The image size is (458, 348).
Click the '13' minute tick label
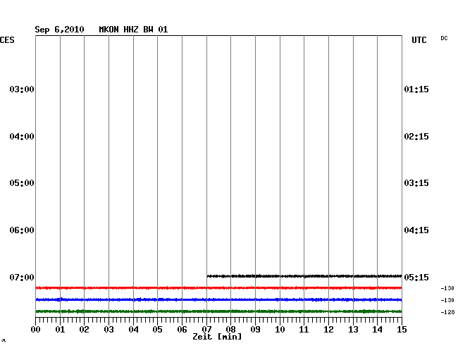pyautogui.click(x=353, y=330)
